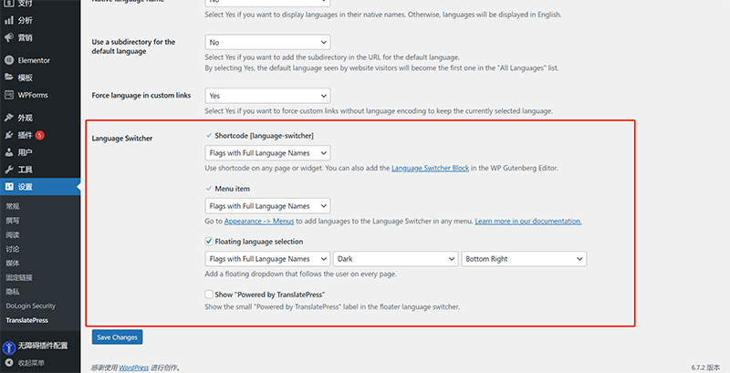The width and height of the screenshot is (730, 373).
Task: Open the Floating selection flags style dropdown
Action: (267, 259)
